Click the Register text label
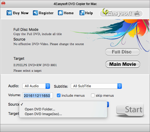Image resolution: width=150 pixels, height=132 pixels. tap(46, 13)
